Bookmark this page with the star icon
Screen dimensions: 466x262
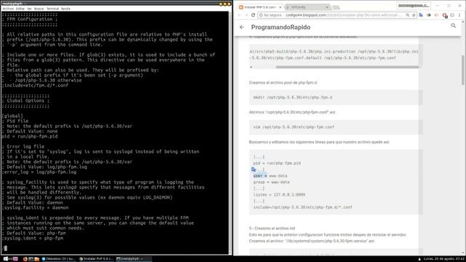(414, 15)
